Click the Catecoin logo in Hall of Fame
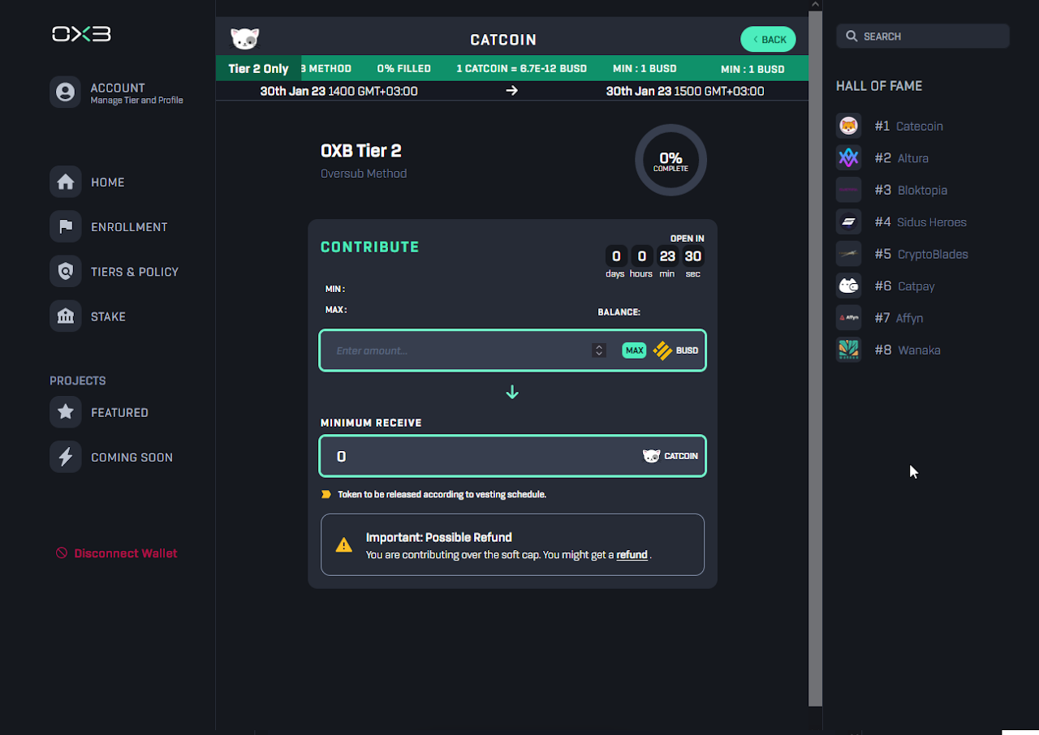1039x735 pixels. tap(848, 126)
